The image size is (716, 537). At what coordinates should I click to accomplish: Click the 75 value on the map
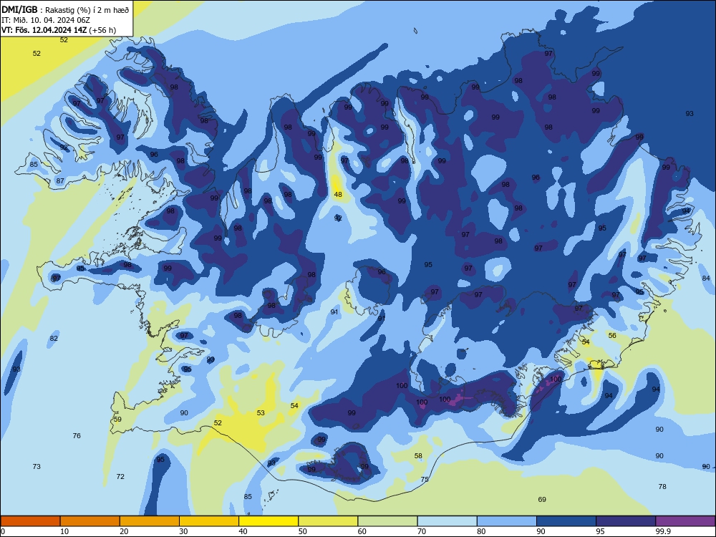(x=425, y=480)
